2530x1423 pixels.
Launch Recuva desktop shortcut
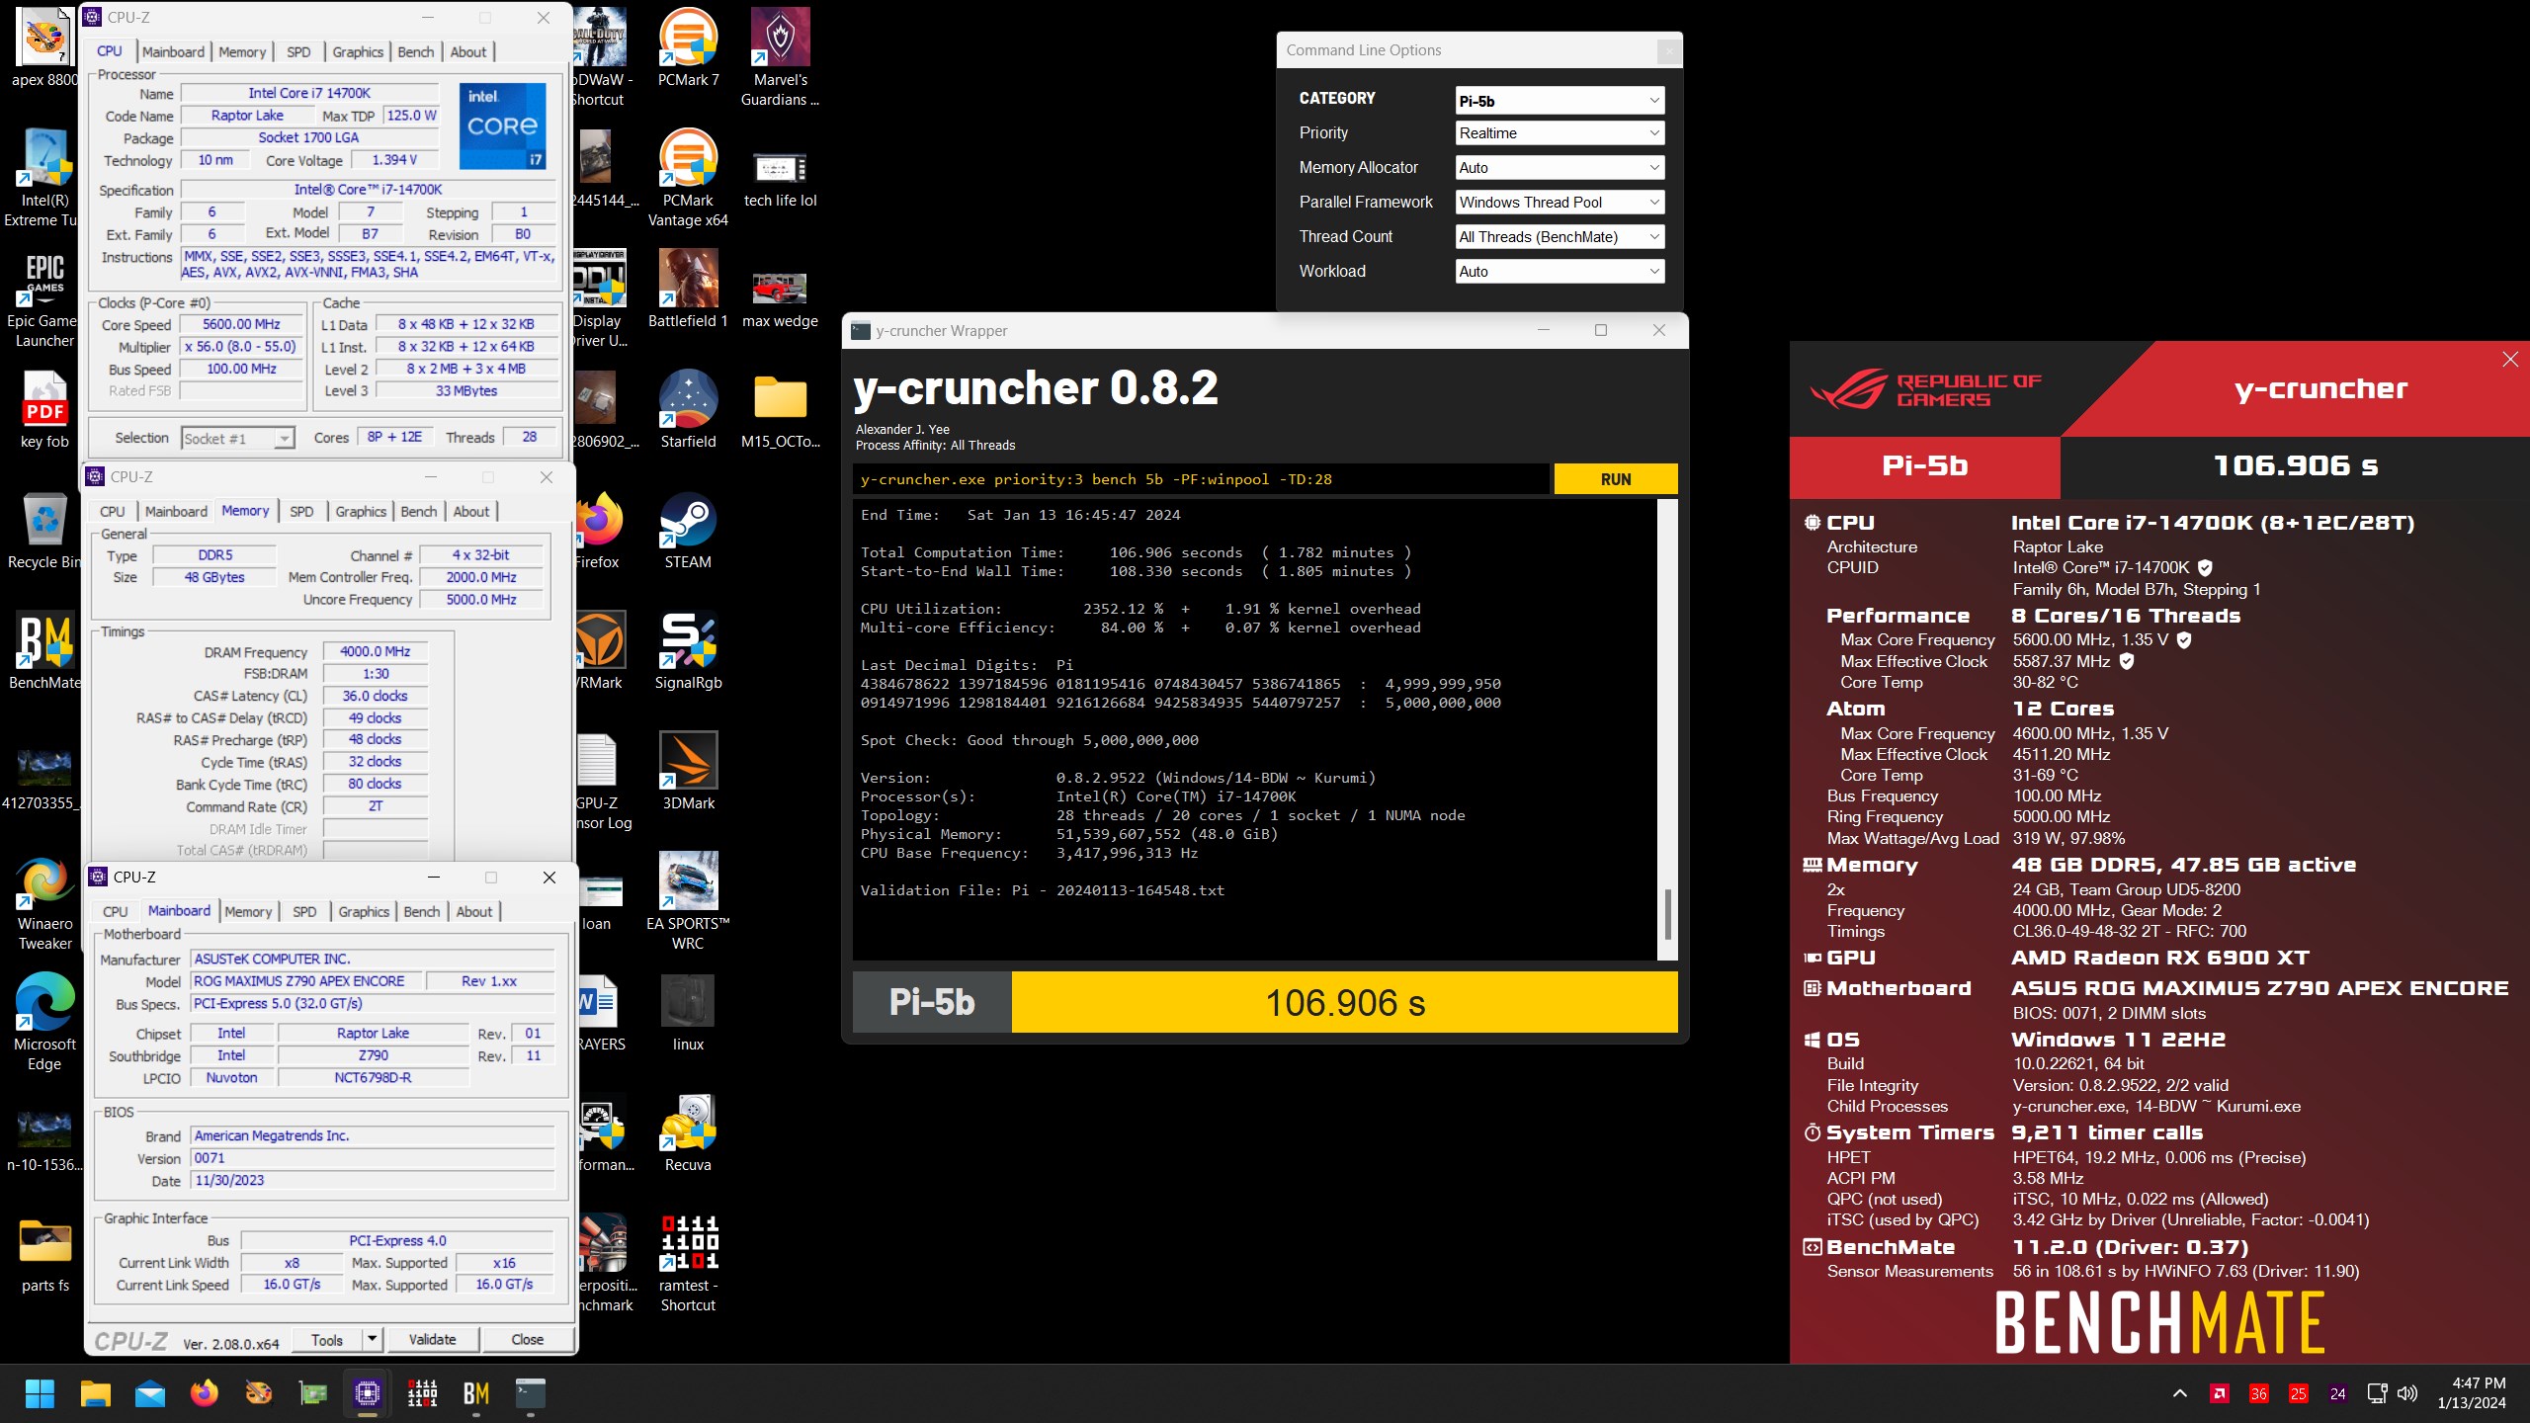click(688, 1132)
